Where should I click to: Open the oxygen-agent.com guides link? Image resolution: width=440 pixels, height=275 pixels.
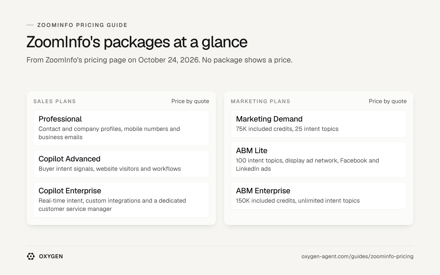point(357,256)
